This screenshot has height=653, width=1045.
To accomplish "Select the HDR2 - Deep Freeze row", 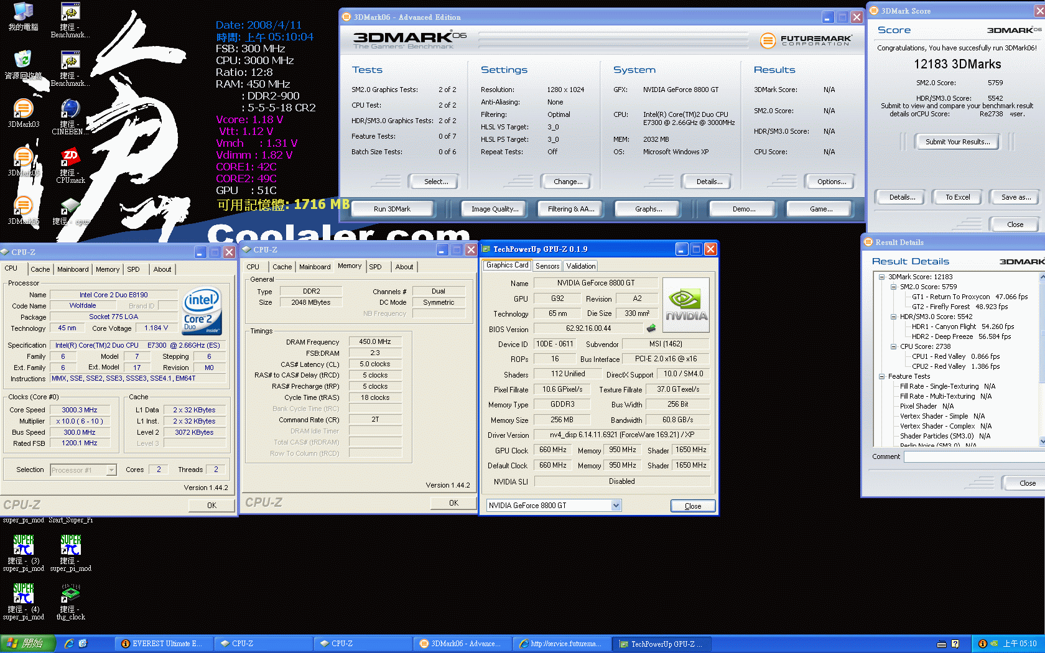I will [961, 337].
